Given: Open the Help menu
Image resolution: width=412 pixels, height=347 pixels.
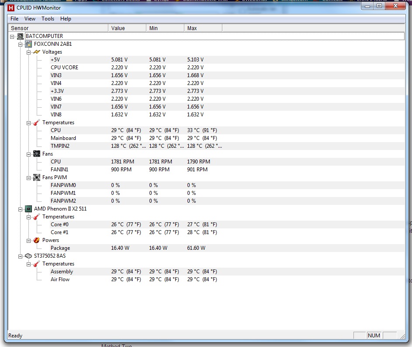Looking at the screenshot, I should coord(66,19).
